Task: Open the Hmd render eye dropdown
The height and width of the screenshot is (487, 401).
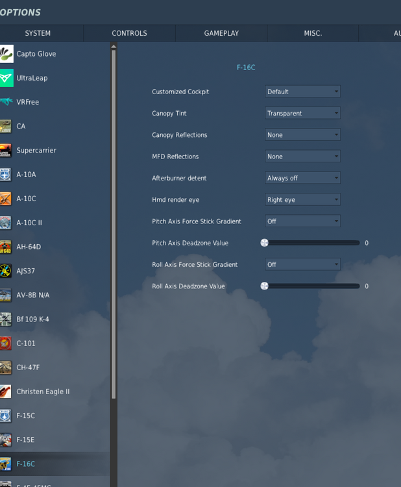Action: point(302,199)
